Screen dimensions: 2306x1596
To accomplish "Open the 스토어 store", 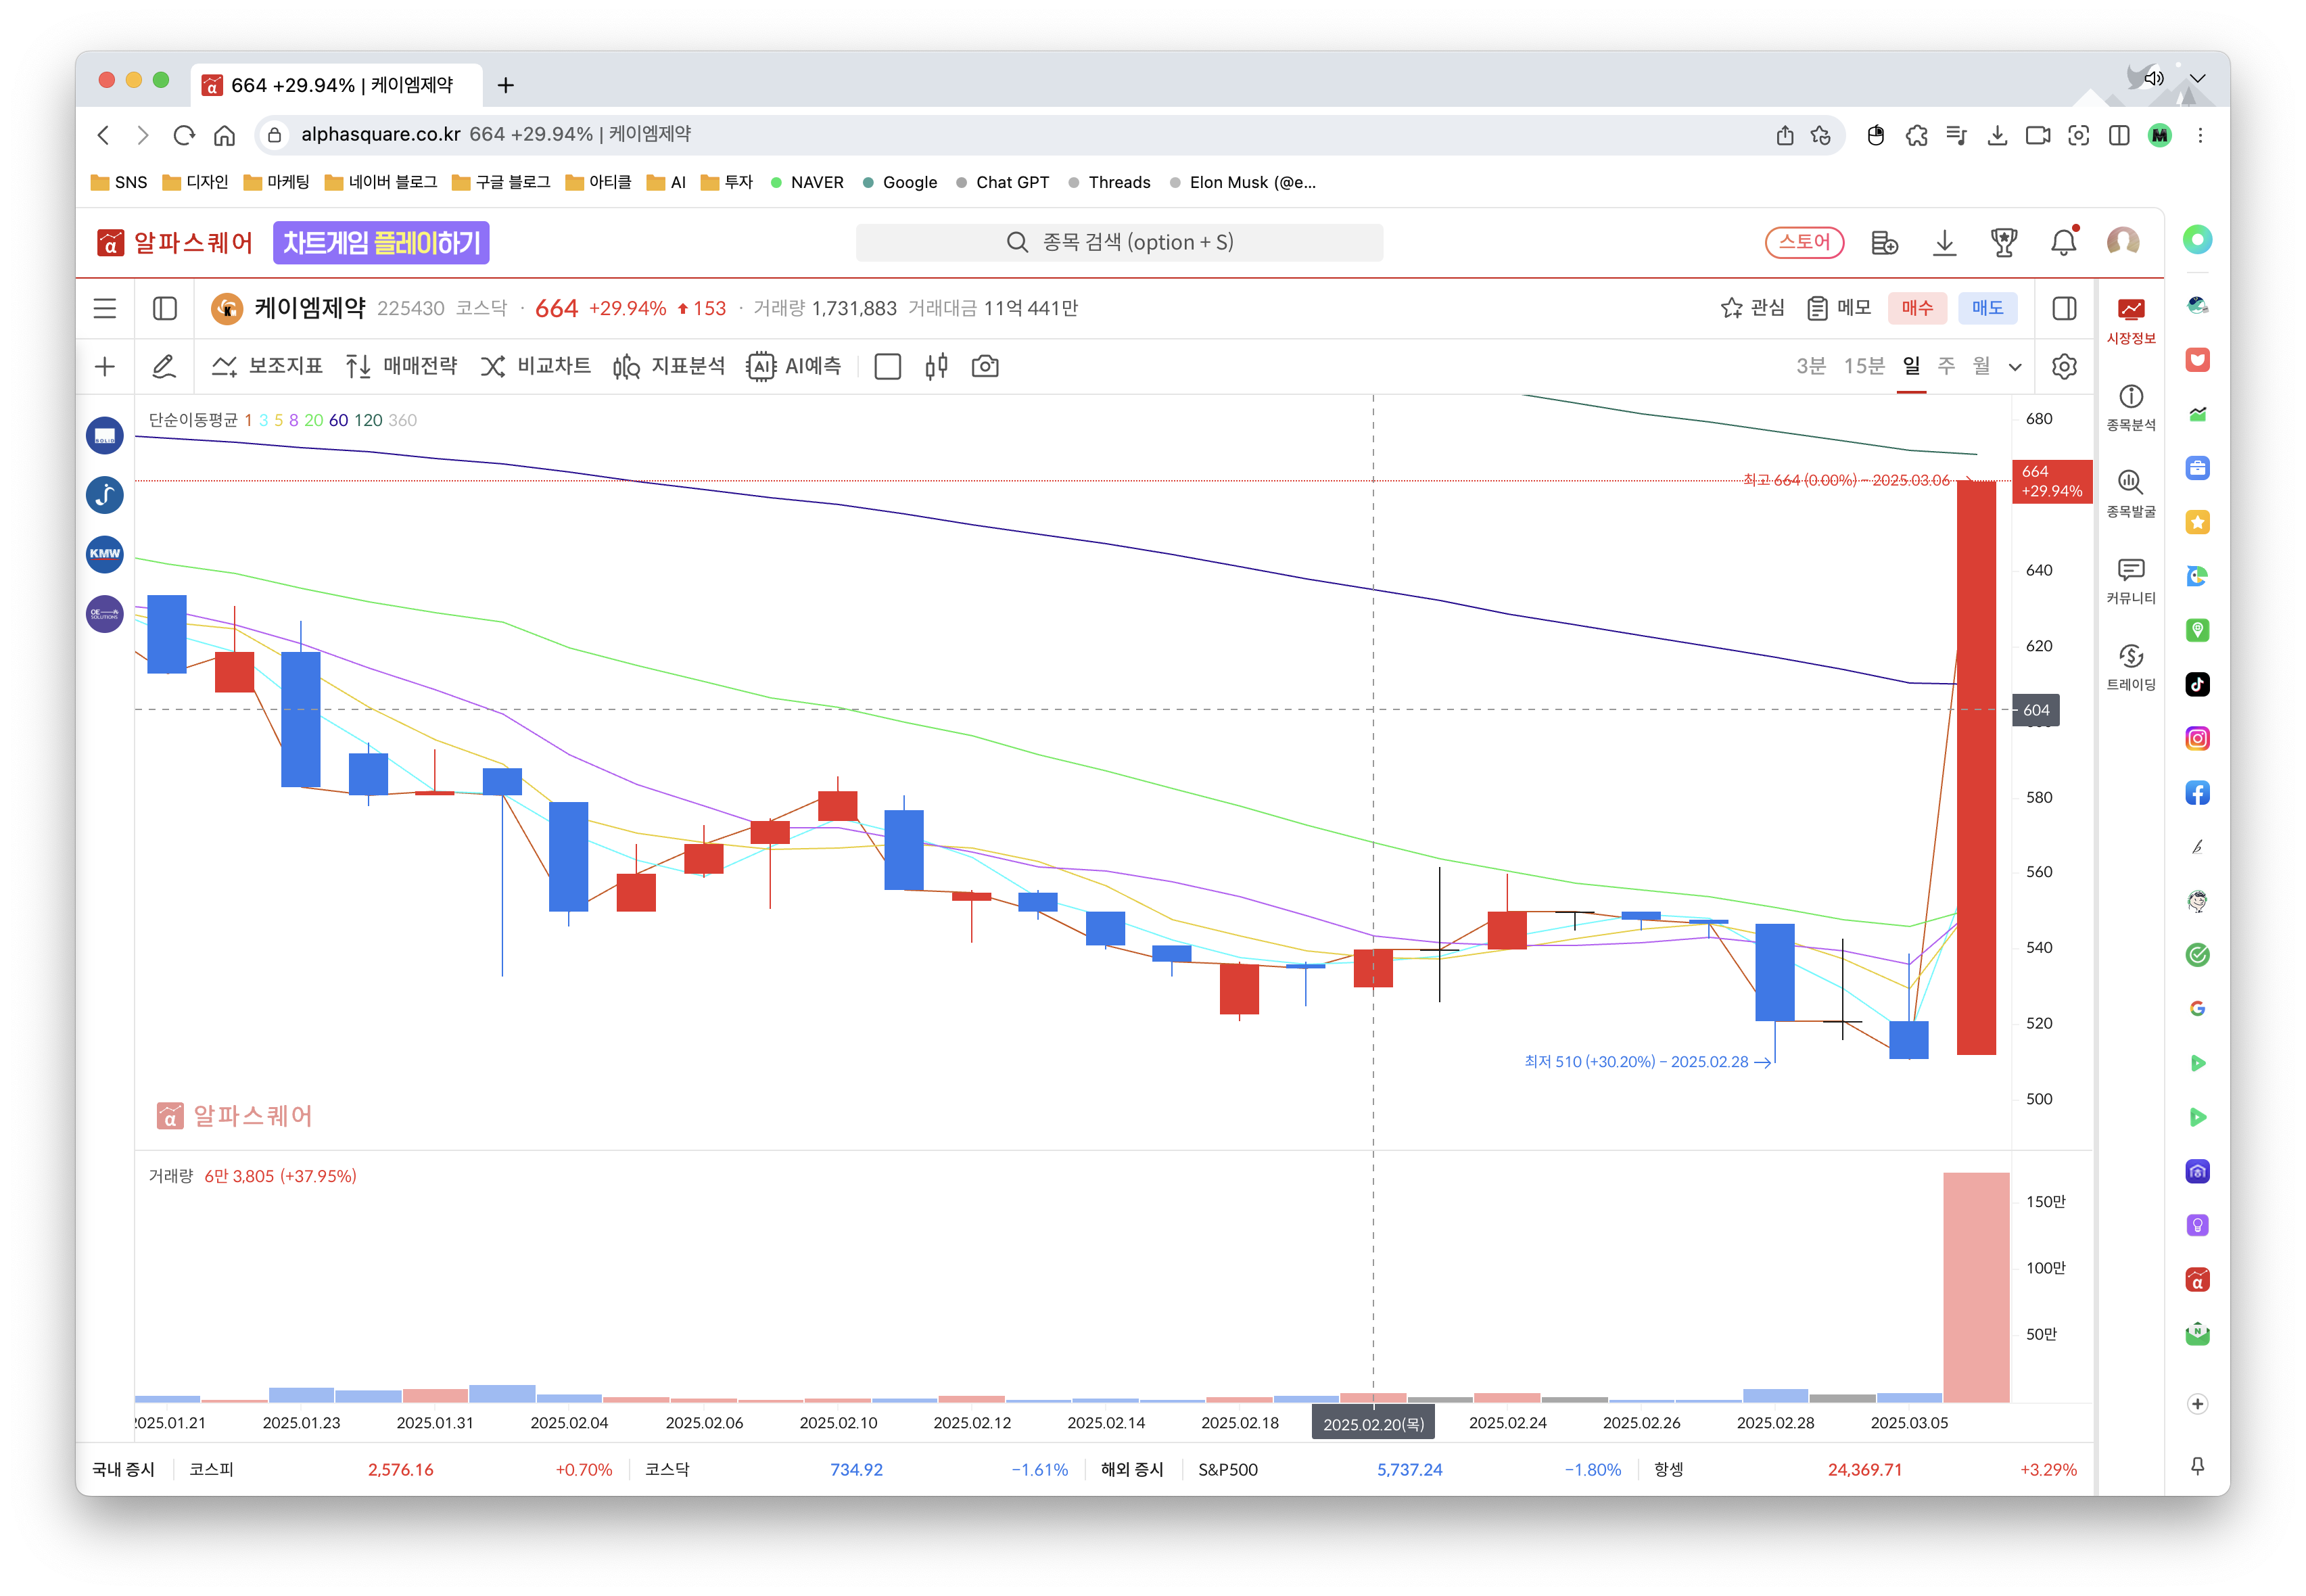I will click(1804, 243).
